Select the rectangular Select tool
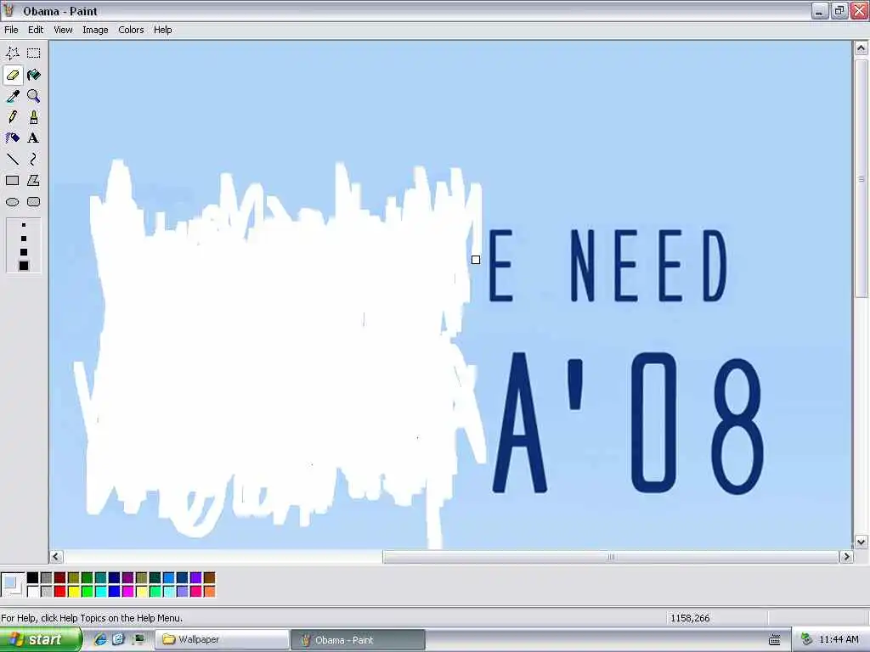Viewport: 870px width, 652px height. (x=33, y=53)
